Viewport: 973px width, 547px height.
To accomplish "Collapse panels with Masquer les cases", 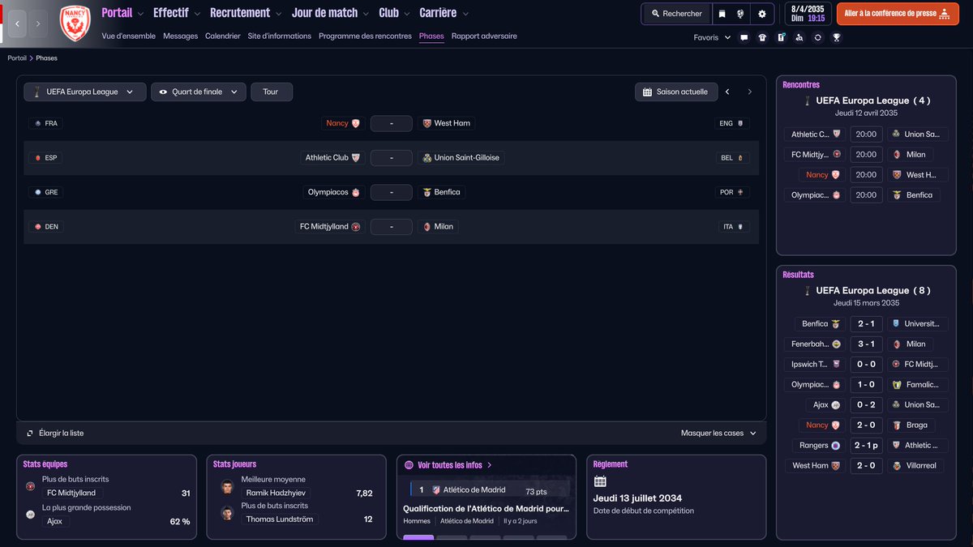I will [x=718, y=434].
